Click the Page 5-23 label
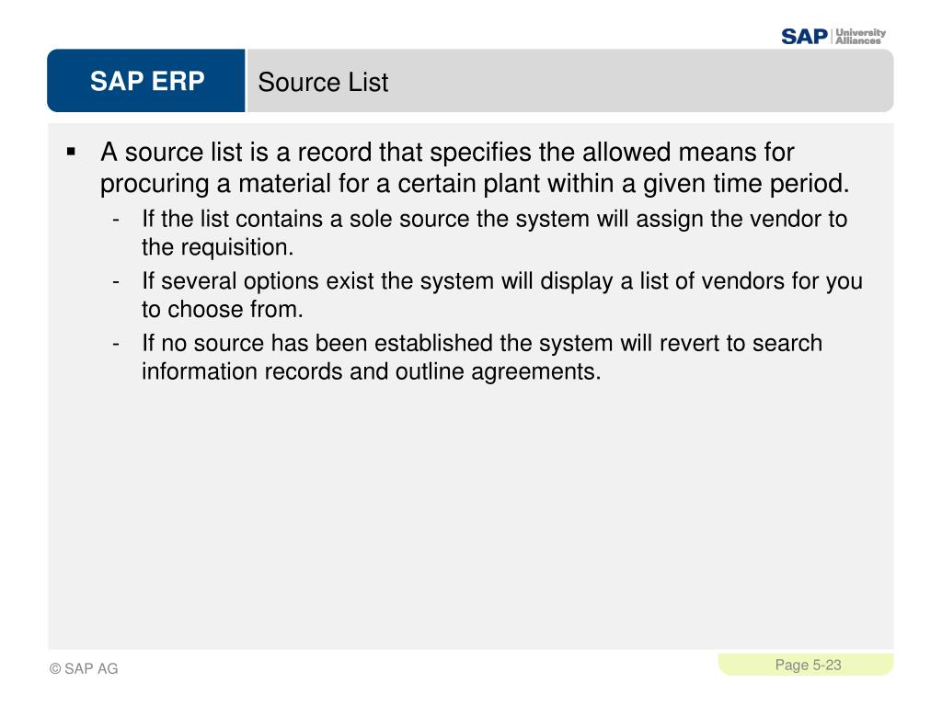The height and width of the screenshot is (706, 942). point(808,666)
